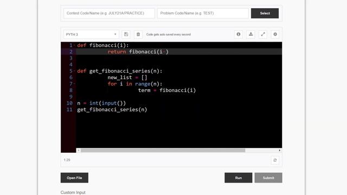Click the download code icon
Viewport: 347px width, 195px height.
point(250,34)
